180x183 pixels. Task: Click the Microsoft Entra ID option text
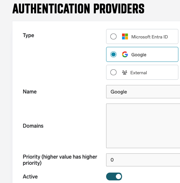point(149,37)
